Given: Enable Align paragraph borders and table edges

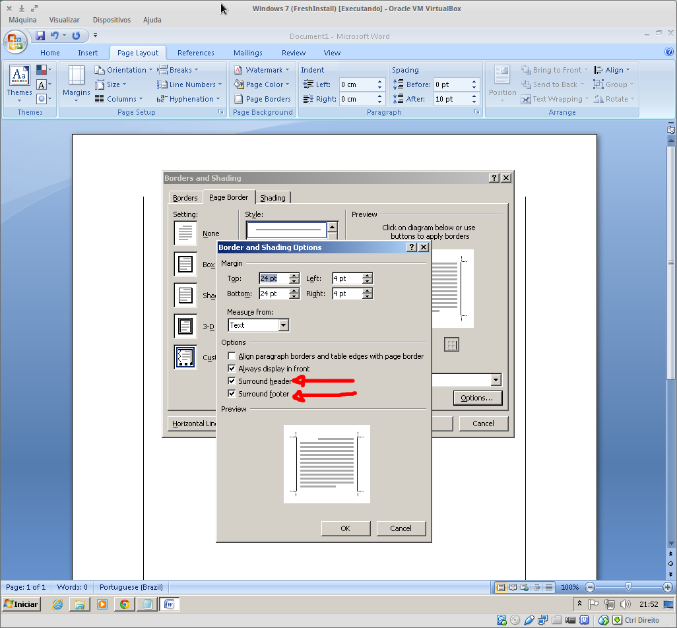Looking at the screenshot, I should coord(232,356).
